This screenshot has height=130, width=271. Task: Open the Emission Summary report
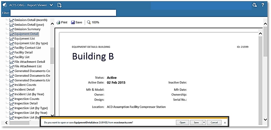(x=28, y=29)
